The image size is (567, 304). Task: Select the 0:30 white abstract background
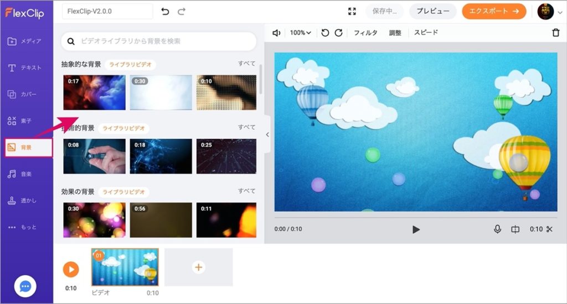161,92
